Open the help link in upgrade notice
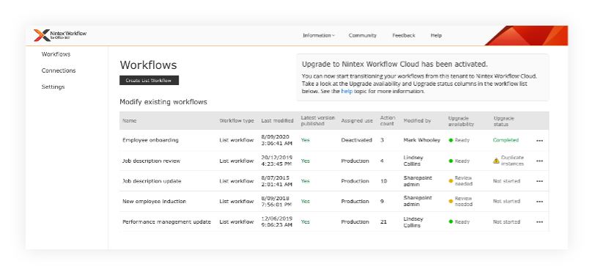This screenshot has height=275, width=603. [x=347, y=92]
